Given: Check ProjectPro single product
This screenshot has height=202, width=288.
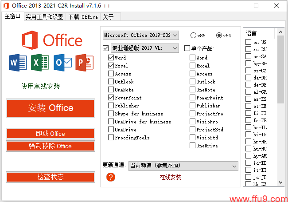Looking at the screenshot, I should pos(192,114).
